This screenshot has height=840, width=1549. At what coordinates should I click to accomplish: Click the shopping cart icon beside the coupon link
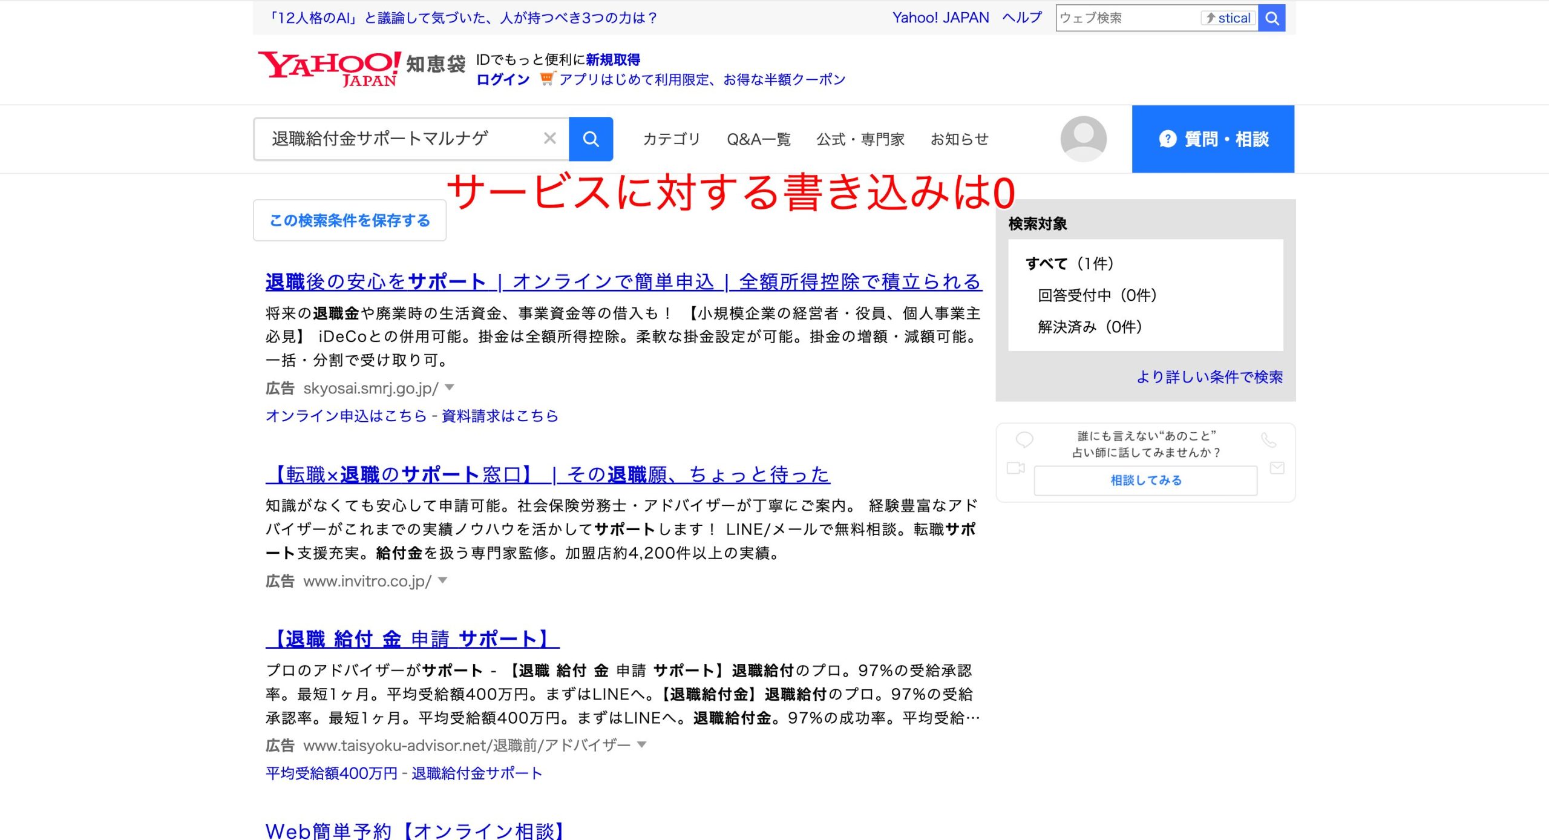point(547,79)
